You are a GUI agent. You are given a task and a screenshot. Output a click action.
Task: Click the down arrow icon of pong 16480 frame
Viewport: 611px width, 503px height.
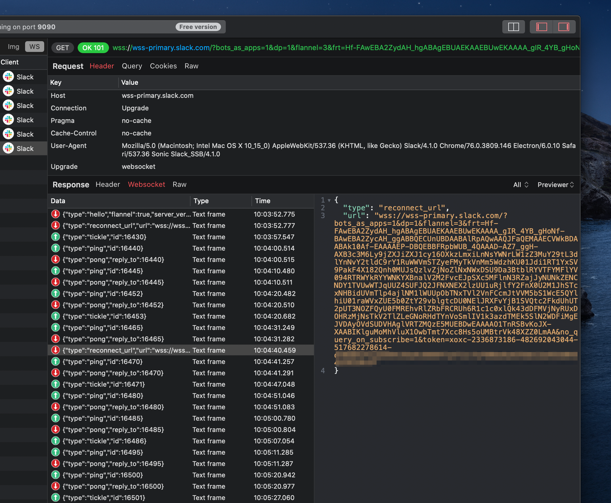[x=55, y=407]
